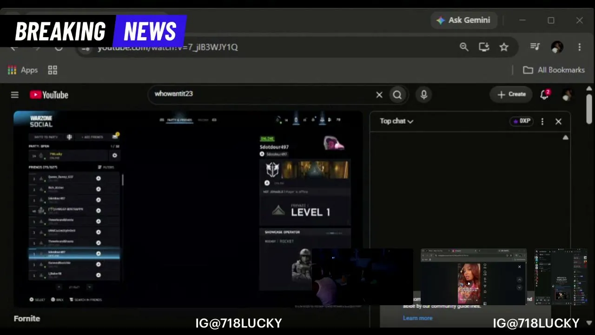Go to previous friends list page arrow

(x=59, y=287)
